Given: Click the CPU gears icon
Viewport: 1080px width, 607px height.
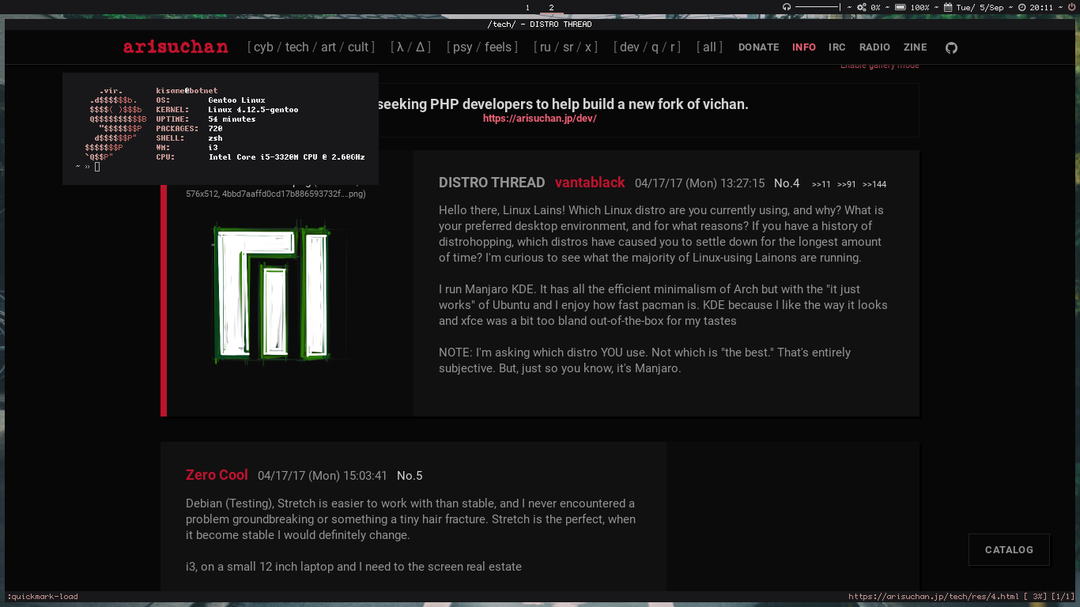Looking at the screenshot, I should (861, 7).
